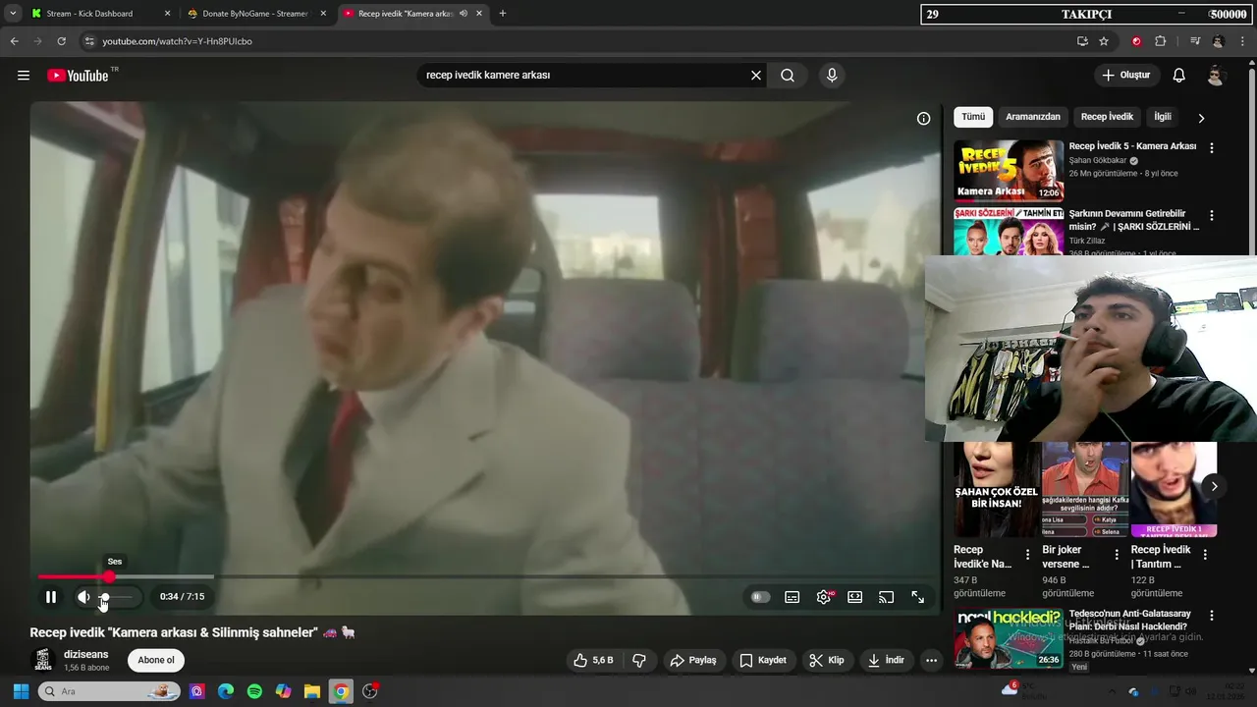Open the YouTube account avatar menu

pos(1216,76)
